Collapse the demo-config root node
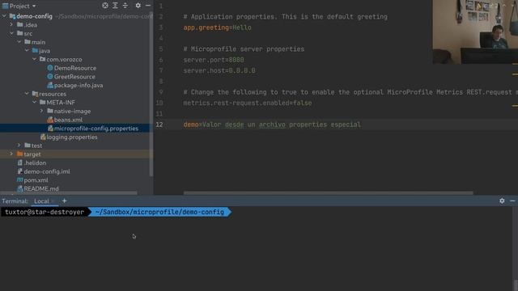Image resolution: width=518 pixels, height=291 pixels. pyautogui.click(x=4, y=16)
